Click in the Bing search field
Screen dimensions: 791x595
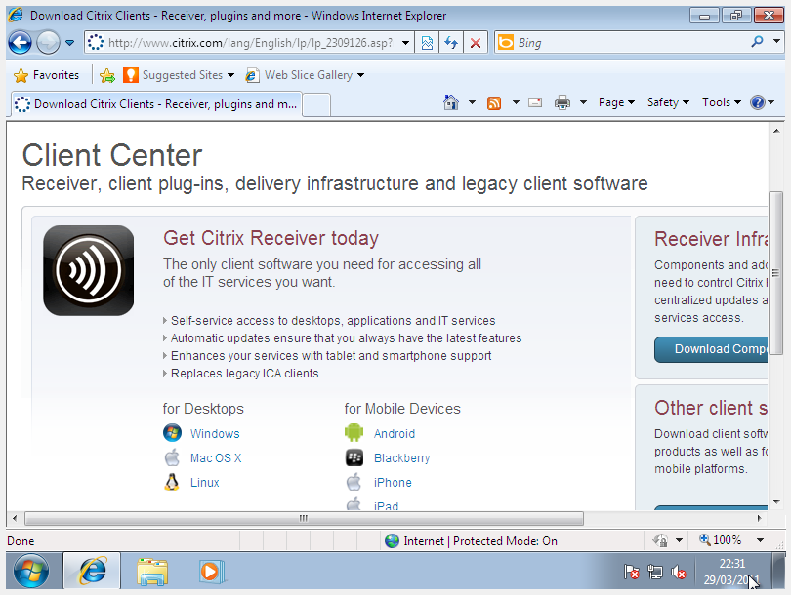[x=625, y=43]
